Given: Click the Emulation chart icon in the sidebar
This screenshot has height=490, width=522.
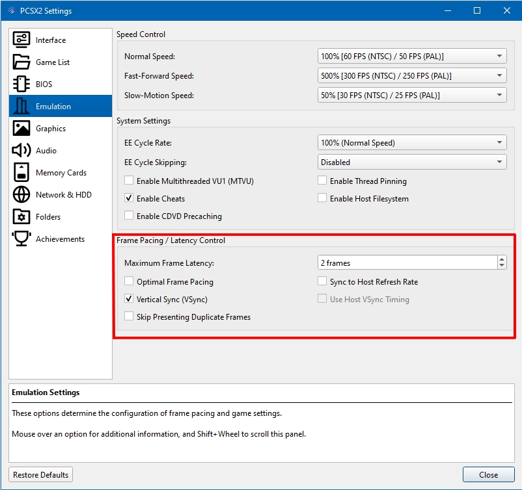Looking at the screenshot, I should (x=21, y=106).
